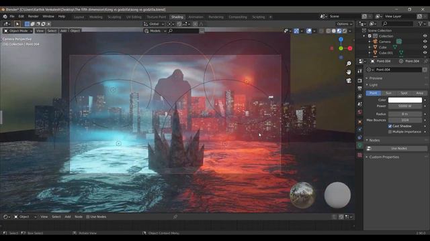Set light type to Area

pyautogui.click(x=419, y=93)
